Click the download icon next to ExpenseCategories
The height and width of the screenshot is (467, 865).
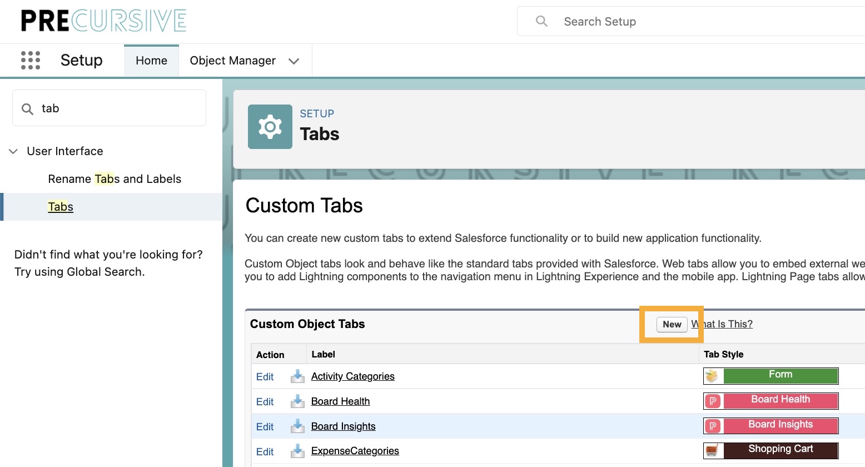(x=297, y=451)
